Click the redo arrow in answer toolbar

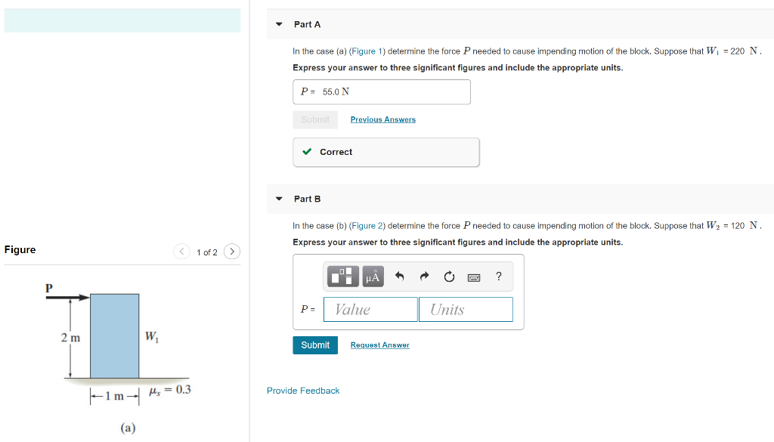pyautogui.click(x=423, y=277)
